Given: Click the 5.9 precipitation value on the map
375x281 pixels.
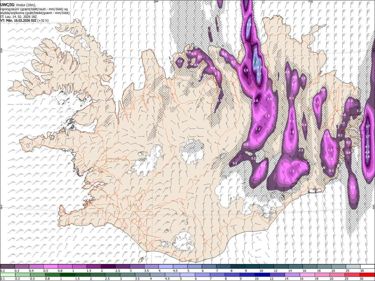Looking at the screenshot, I should click(249, 25).
